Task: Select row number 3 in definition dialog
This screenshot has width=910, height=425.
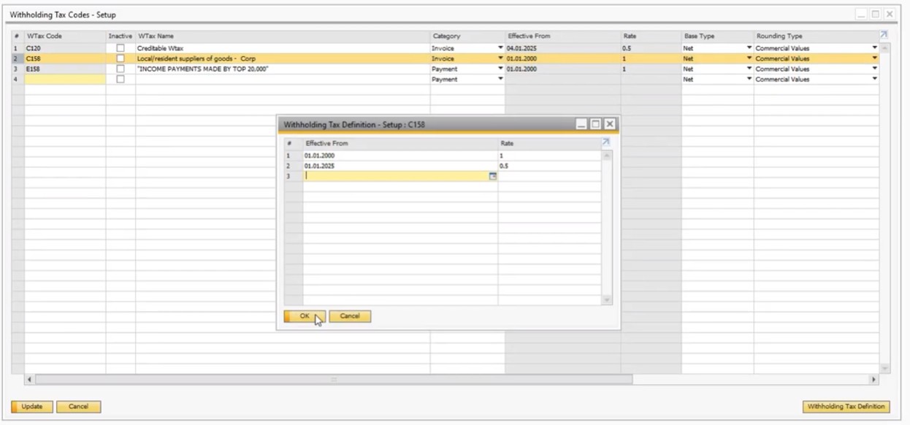Action: [x=293, y=176]
